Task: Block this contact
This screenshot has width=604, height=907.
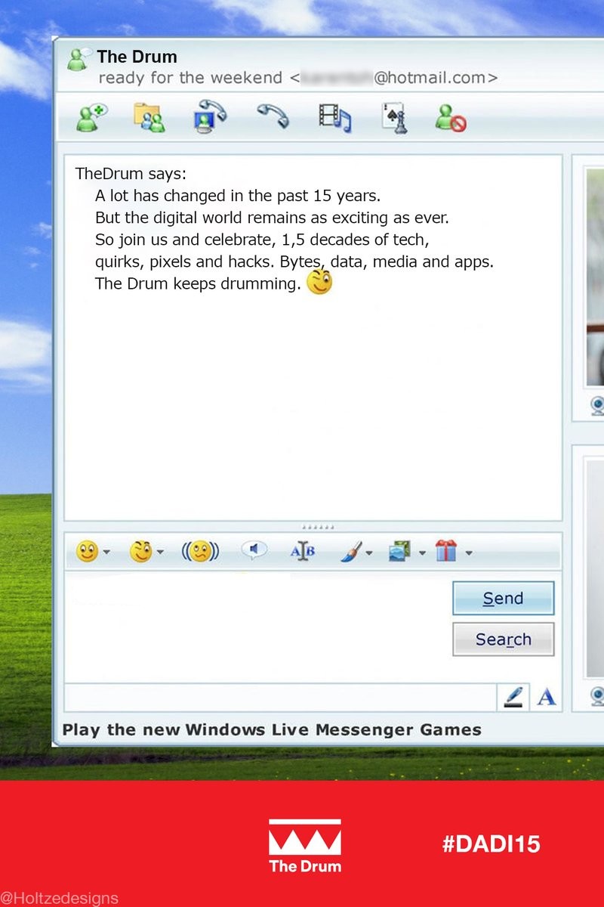Action: point(451,118)
